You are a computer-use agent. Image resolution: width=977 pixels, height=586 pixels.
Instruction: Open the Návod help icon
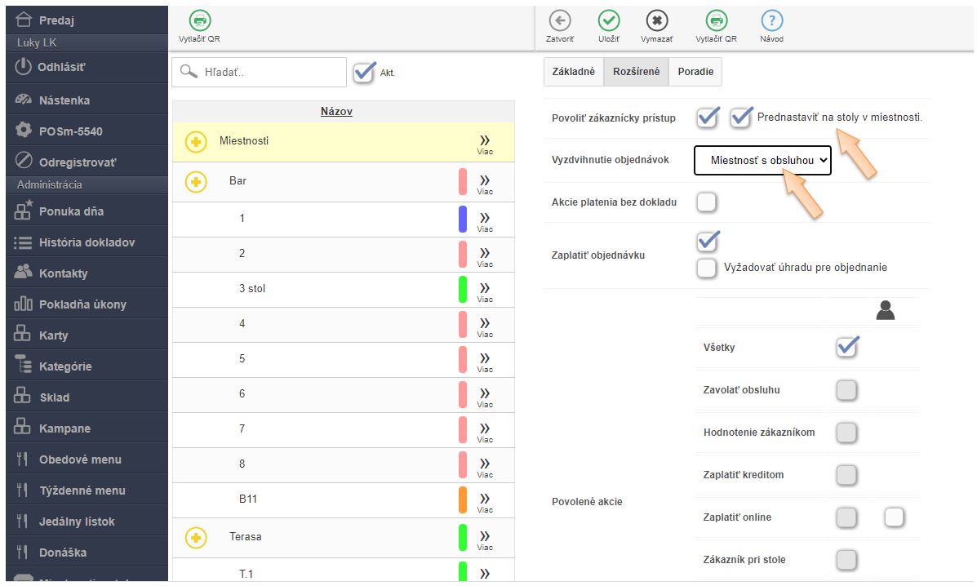pos(771,22)
